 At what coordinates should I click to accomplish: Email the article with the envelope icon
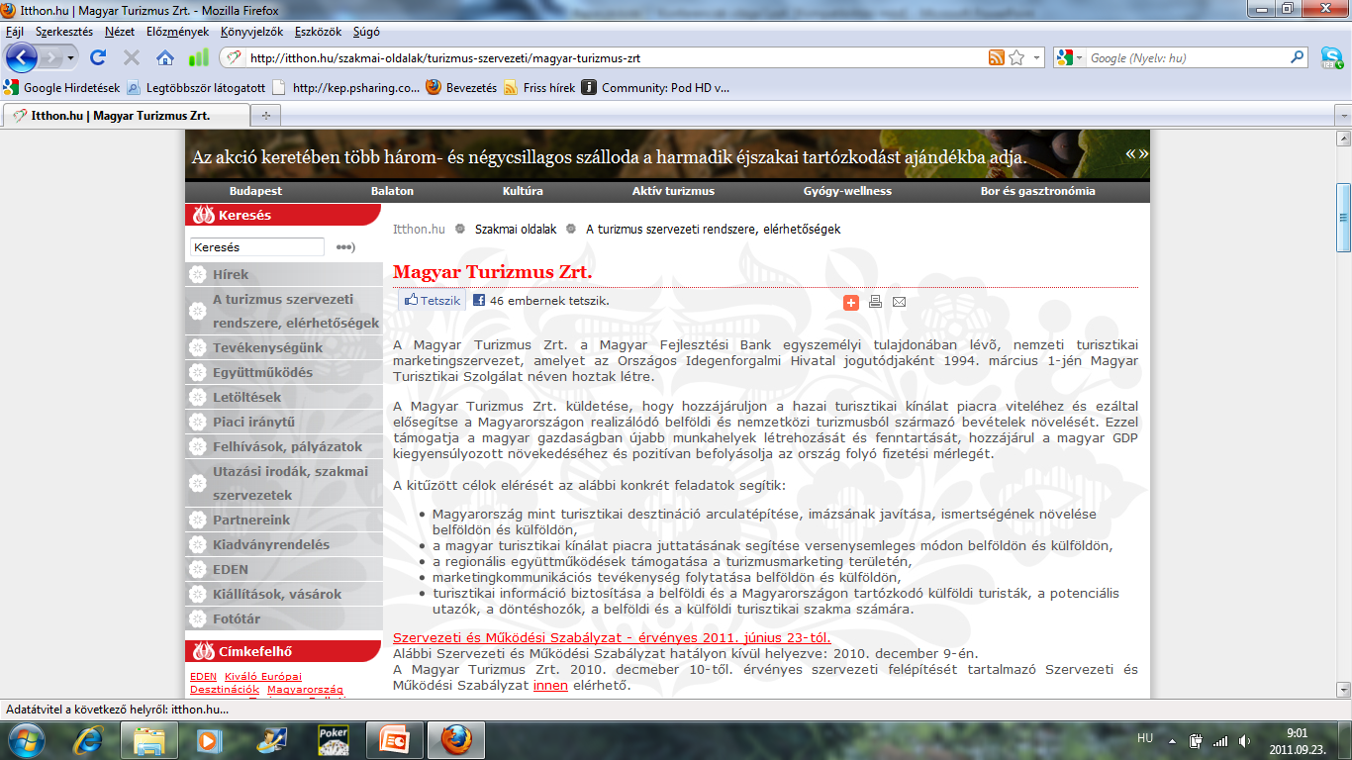[899, 302]
